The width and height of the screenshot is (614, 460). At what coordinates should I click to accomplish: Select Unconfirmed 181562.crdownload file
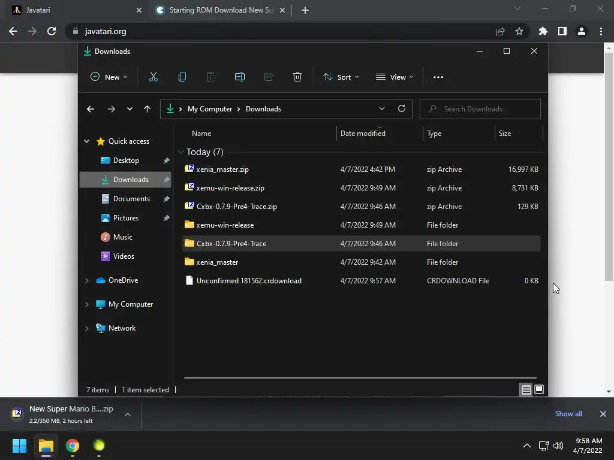coord(362,281)
